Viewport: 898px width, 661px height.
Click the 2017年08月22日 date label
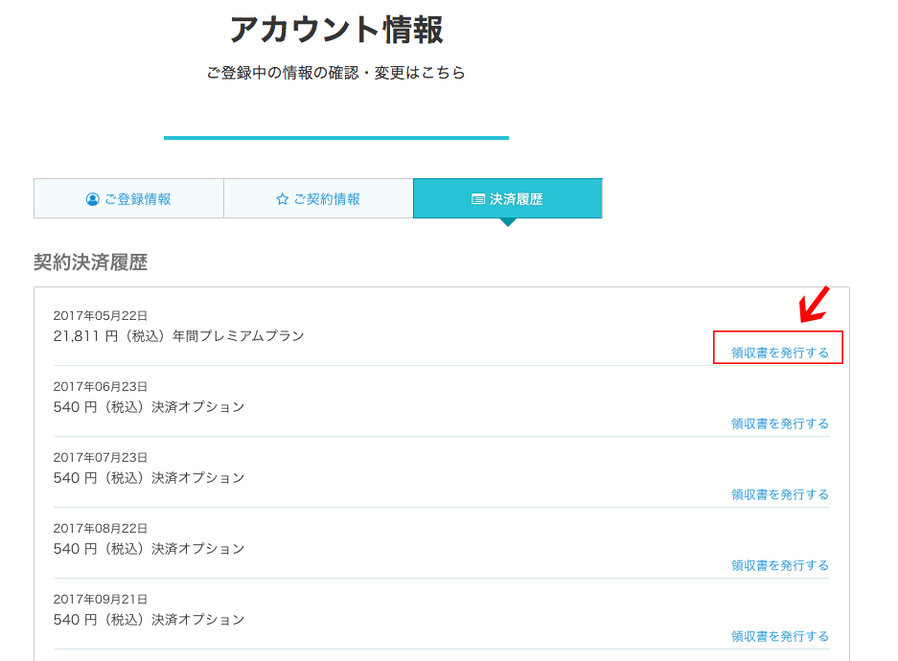point(101,528)
